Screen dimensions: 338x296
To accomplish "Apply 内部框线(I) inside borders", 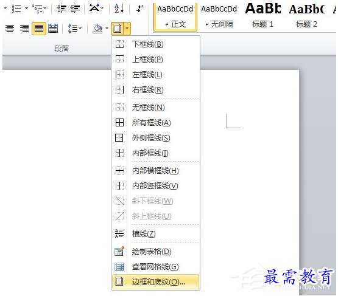I will 156,153.
